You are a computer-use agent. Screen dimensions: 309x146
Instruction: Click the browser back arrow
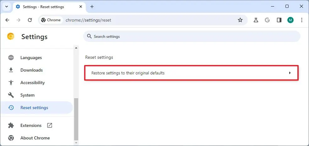point(8,20)
